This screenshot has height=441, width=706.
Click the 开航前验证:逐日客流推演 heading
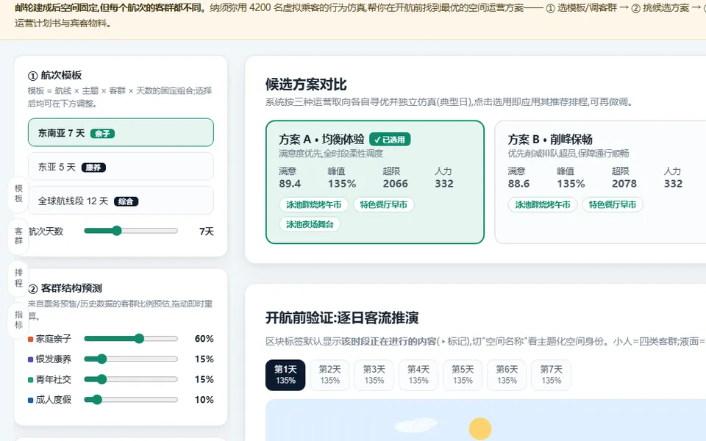[x=342, y=318]
